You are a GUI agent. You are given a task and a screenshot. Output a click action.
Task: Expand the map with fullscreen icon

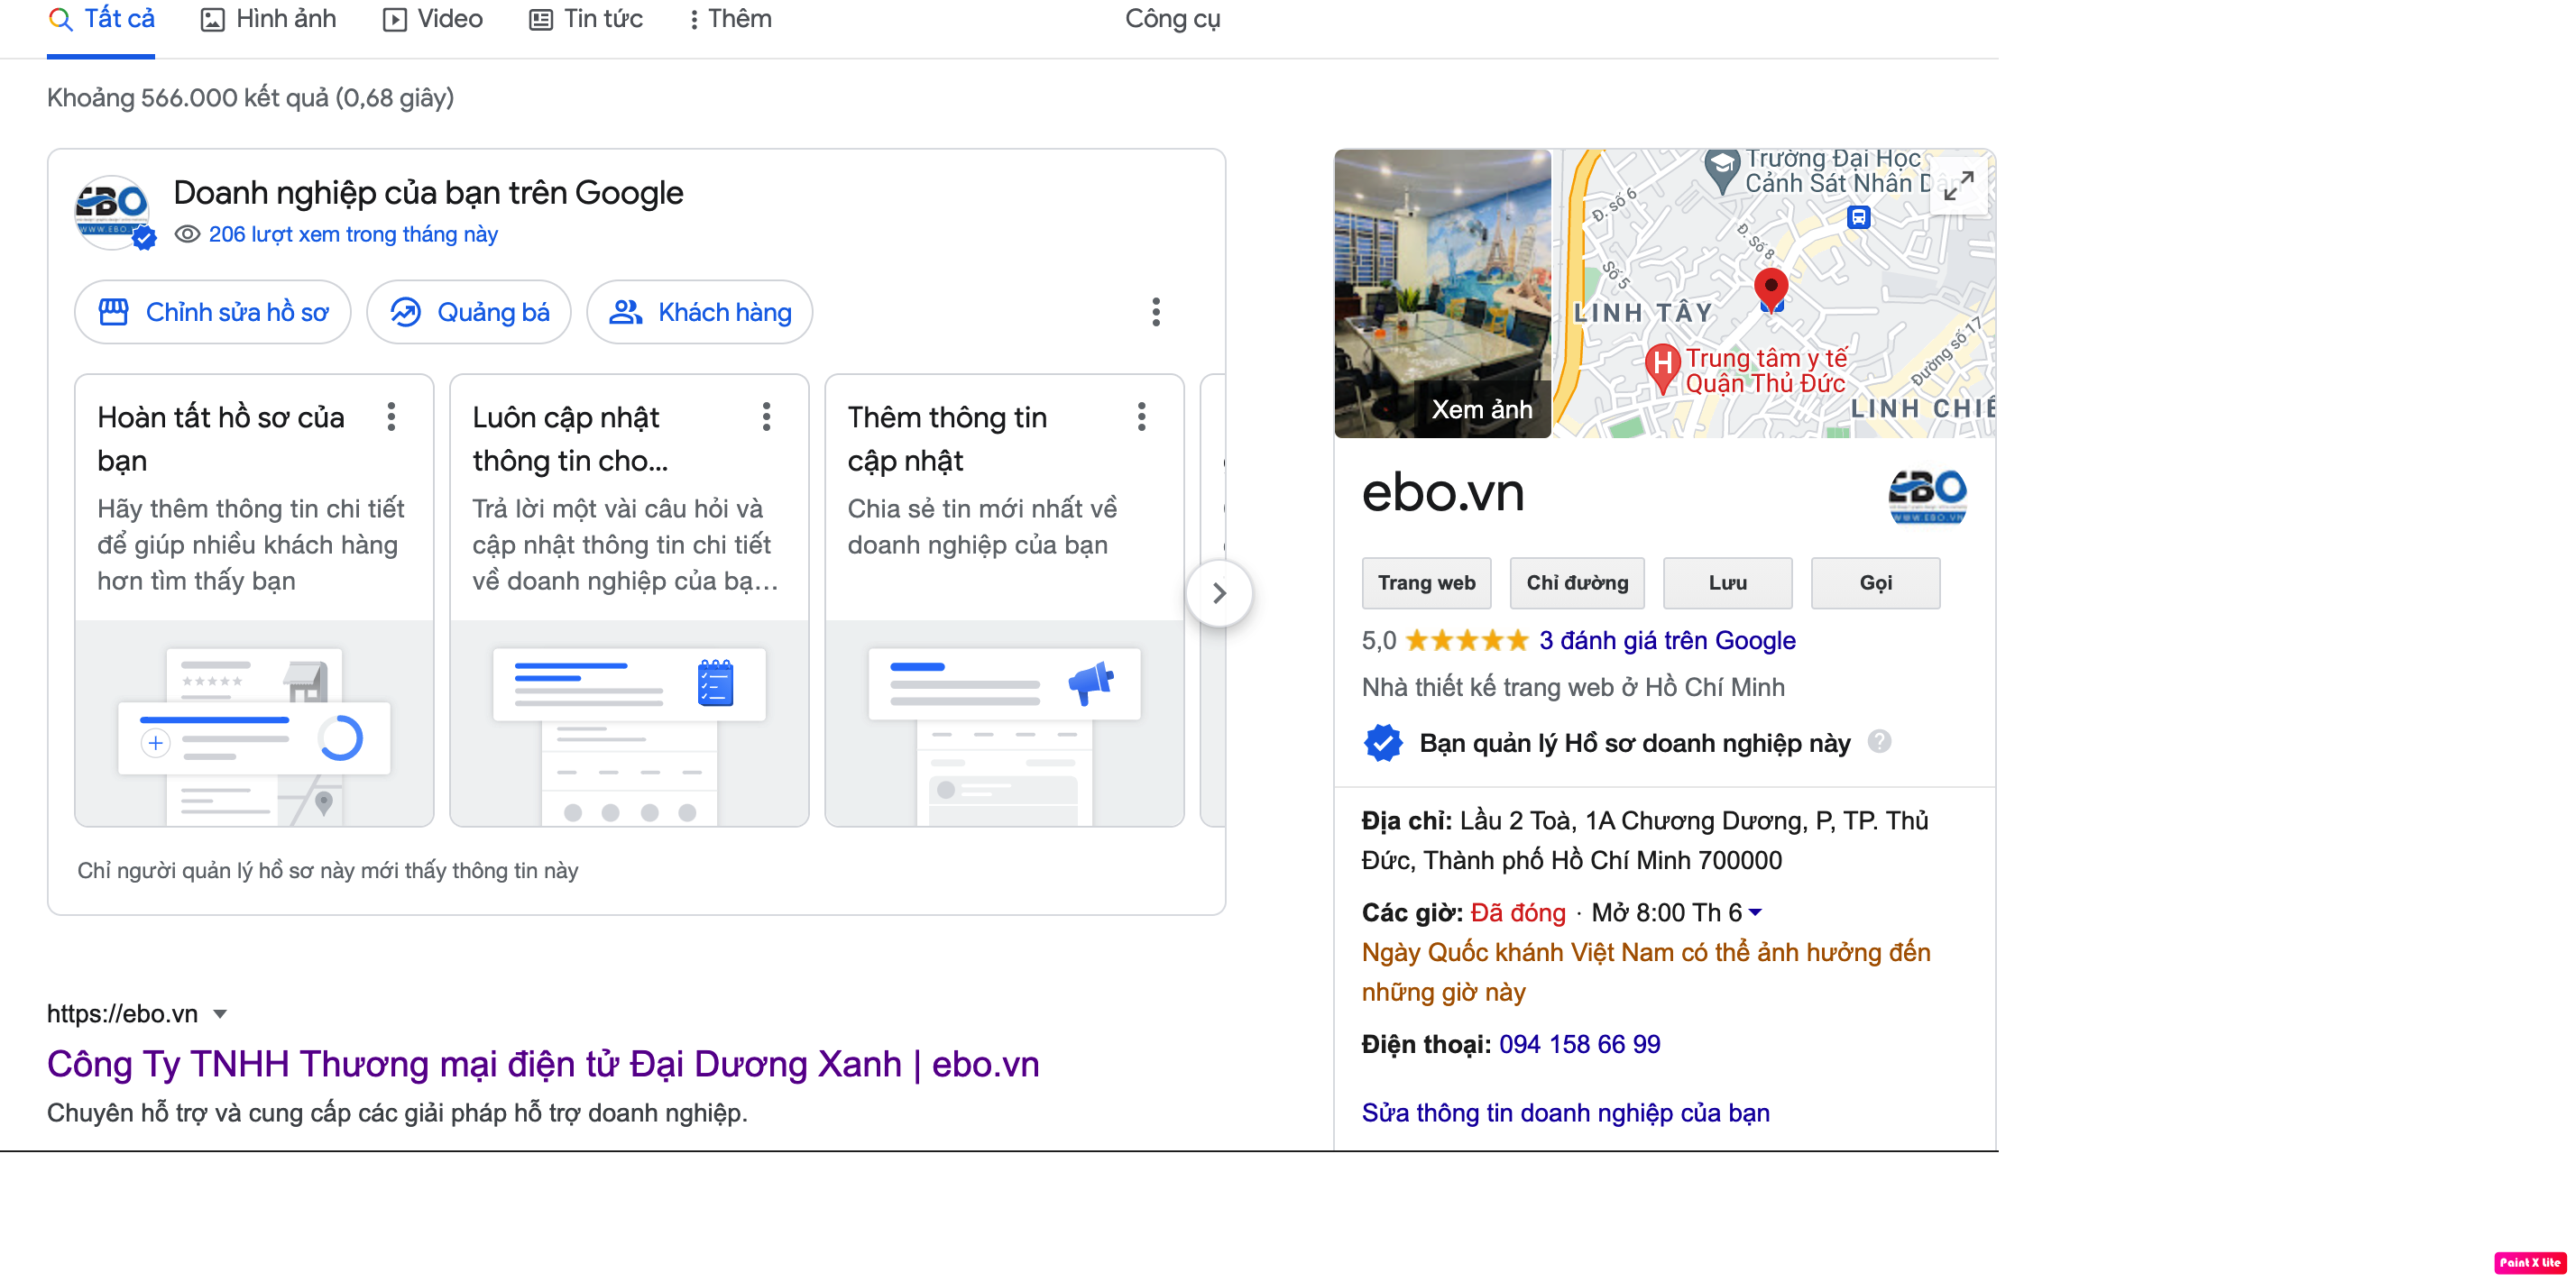(x=1958, y=185)
